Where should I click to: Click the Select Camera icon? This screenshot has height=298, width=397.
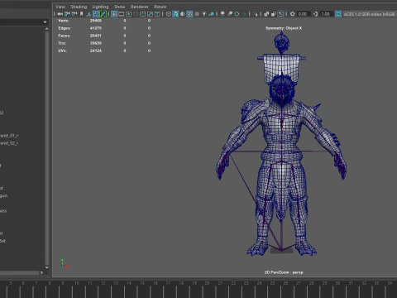tap(60, 14)
